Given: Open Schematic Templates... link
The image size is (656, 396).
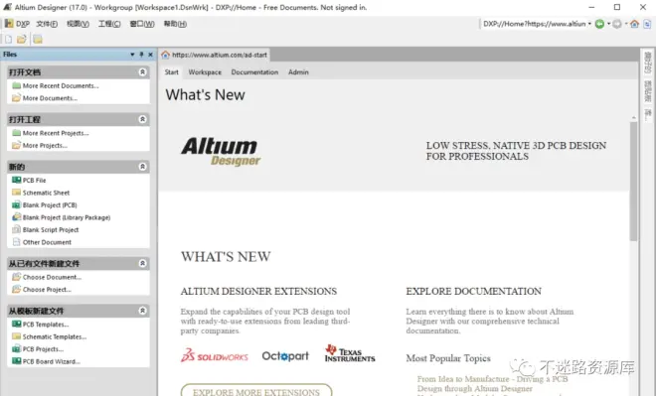Looking at the screenshot, I should tap(55, 336).
